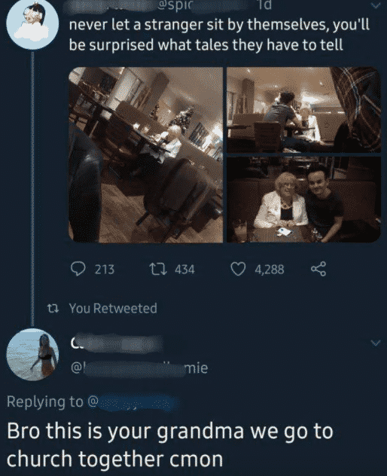The width and height of the screenshot is (387, 476).
Task: Open bottom-right photo of woman and man
Action: pos(304,200)
